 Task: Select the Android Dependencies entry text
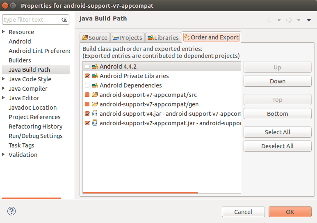pyautogui.click(x=130, y=85)
